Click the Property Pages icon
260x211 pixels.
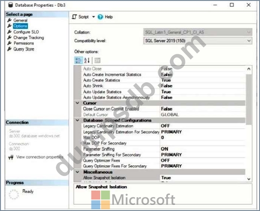coord(97,60)
